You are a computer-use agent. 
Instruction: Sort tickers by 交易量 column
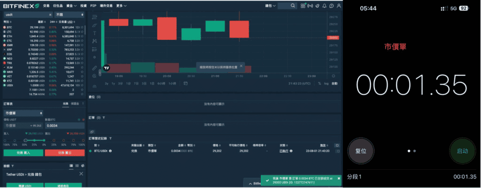67,22
